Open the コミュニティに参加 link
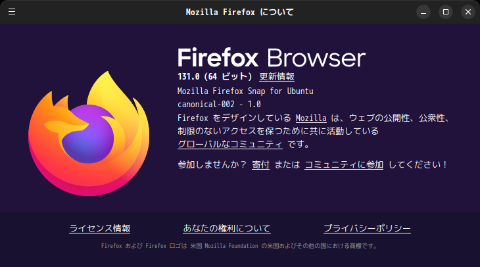Screen dimensions: 480x267 click(x=344, y=164)
